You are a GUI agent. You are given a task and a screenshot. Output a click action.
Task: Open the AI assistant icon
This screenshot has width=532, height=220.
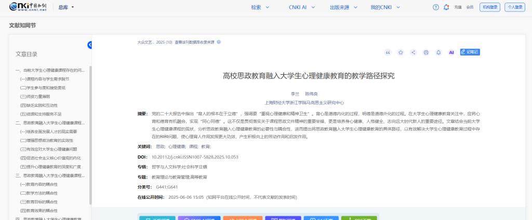click(451, 52)
